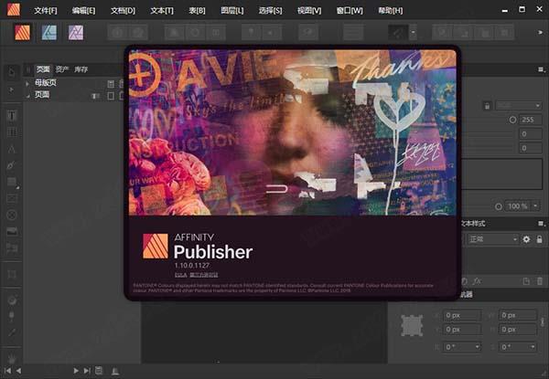Open the EULA link on splash screen
Image resolution: width=549 pixels, height=379 pixels.
[180, 275]
